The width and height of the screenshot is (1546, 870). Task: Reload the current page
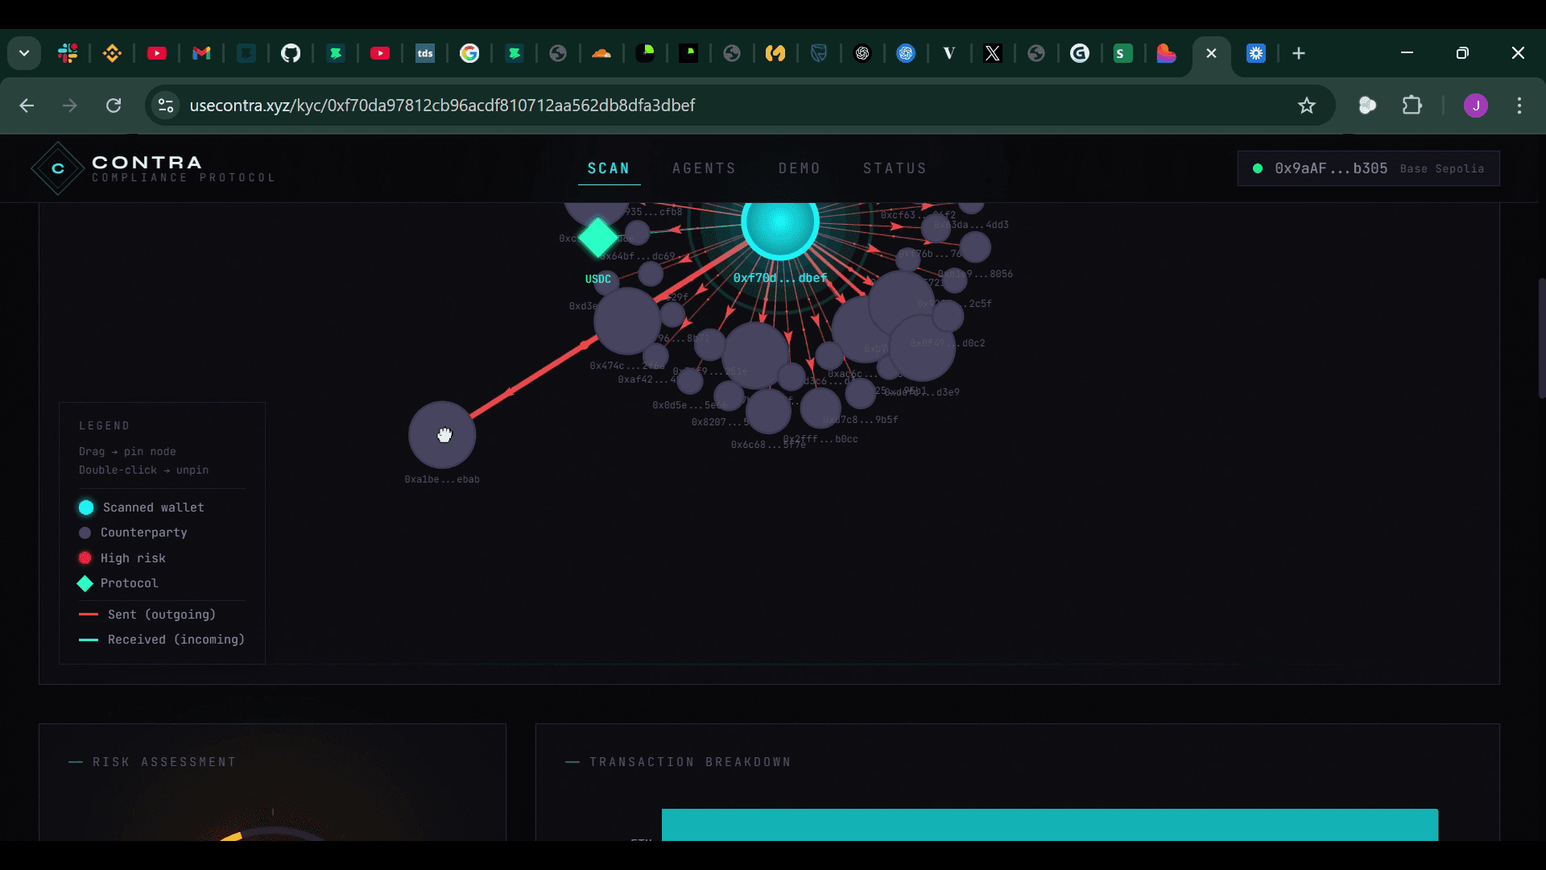(114, 106)
